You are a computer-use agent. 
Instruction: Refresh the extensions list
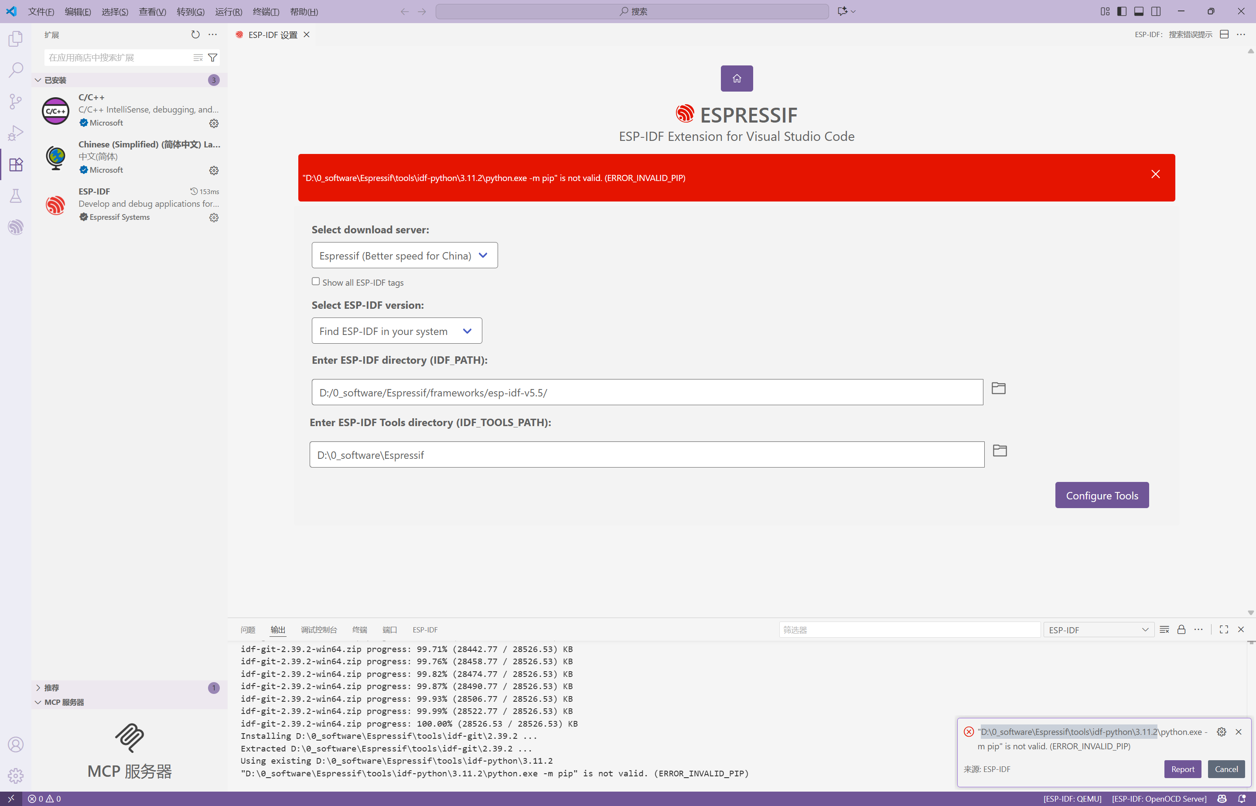[x=195, y=34]
